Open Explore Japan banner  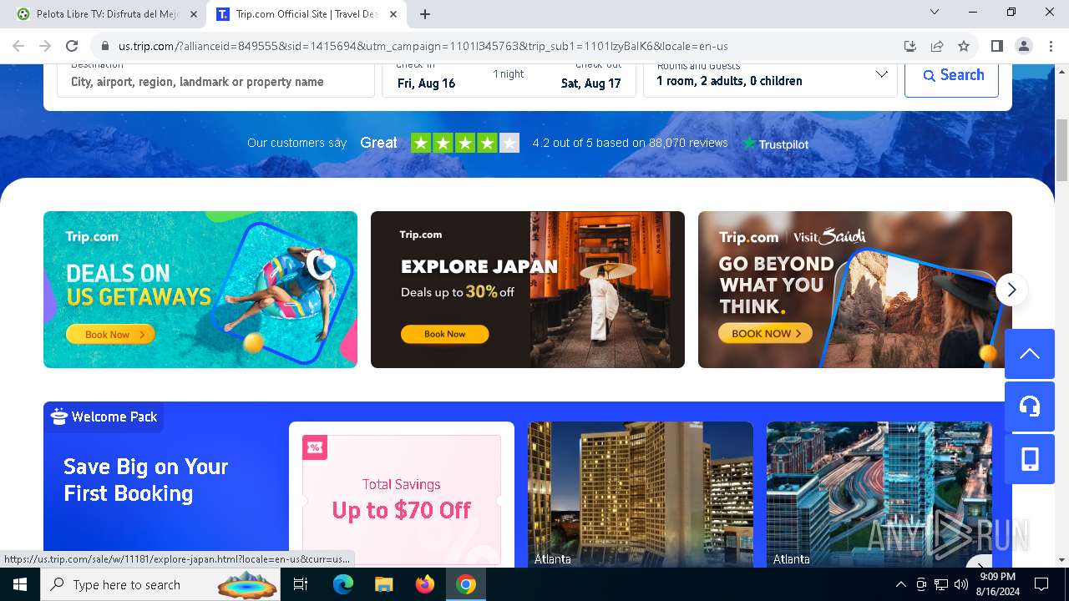(528, 290)
